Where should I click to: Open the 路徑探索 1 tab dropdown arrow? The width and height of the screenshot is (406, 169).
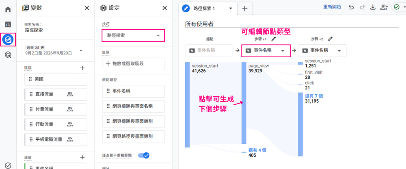(231, 8)
